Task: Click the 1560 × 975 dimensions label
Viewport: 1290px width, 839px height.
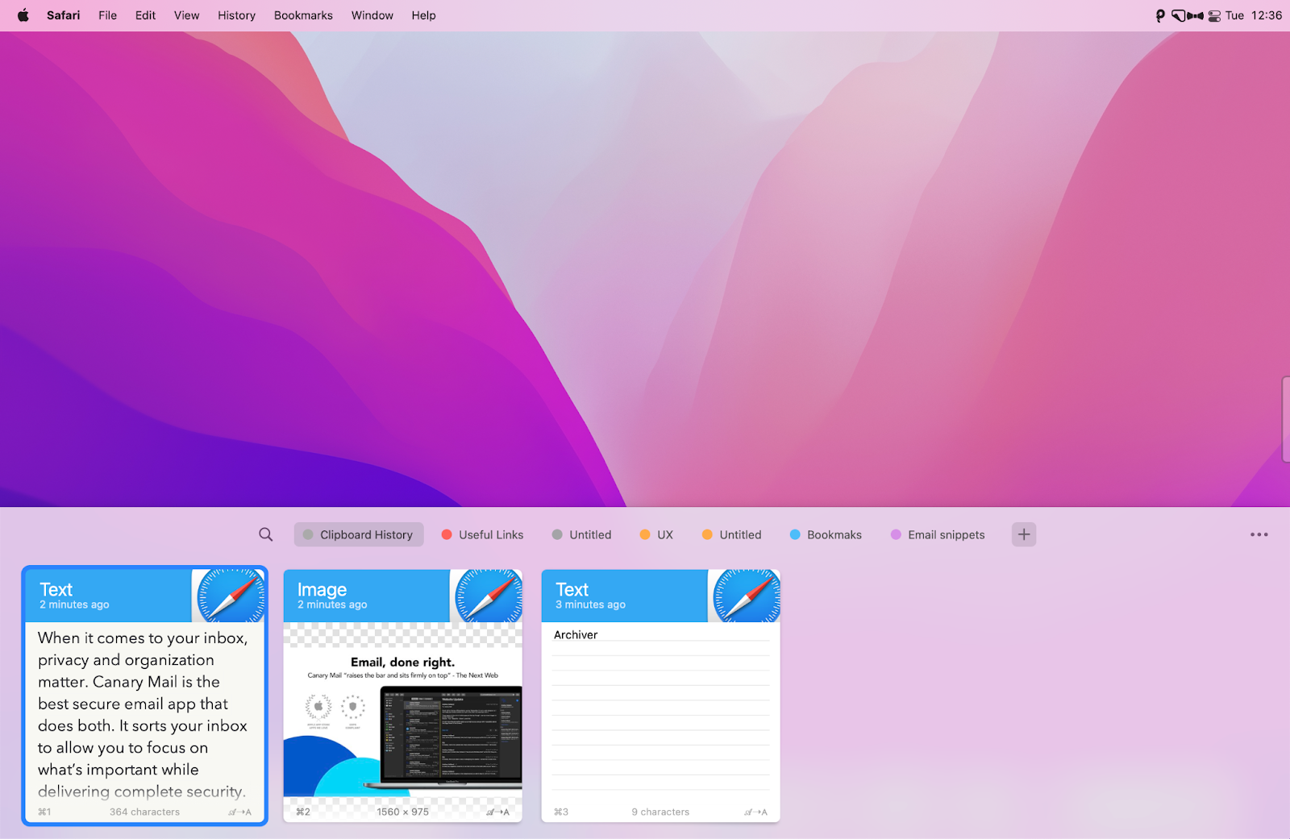Action: click(403, 812)
